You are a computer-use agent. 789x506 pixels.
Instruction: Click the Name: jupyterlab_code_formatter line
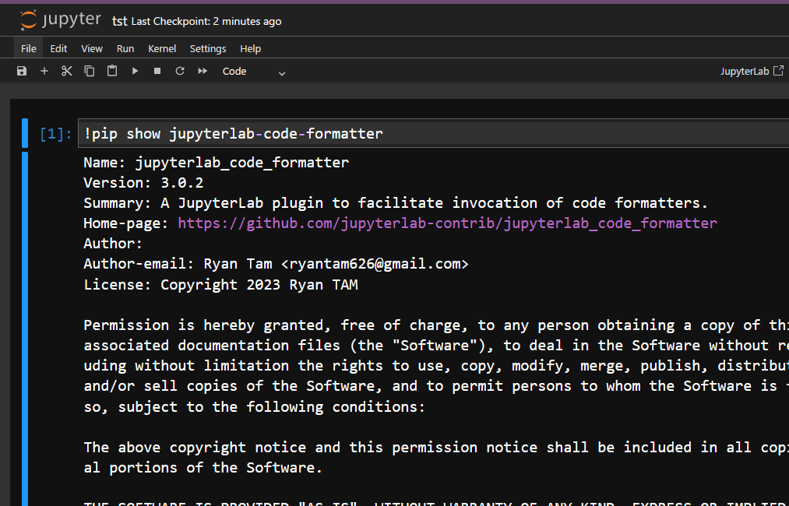216,163
